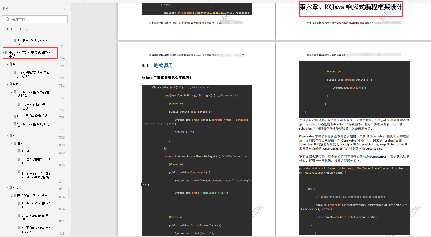431x237 pixels.
Task: Click the bookmark panel vertical scrollbar thumb
Action: click(x=69, y=193)
